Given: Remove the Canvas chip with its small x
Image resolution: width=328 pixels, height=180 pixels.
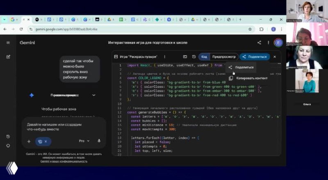Looking at the screenshot, I should tap(46, 142).
